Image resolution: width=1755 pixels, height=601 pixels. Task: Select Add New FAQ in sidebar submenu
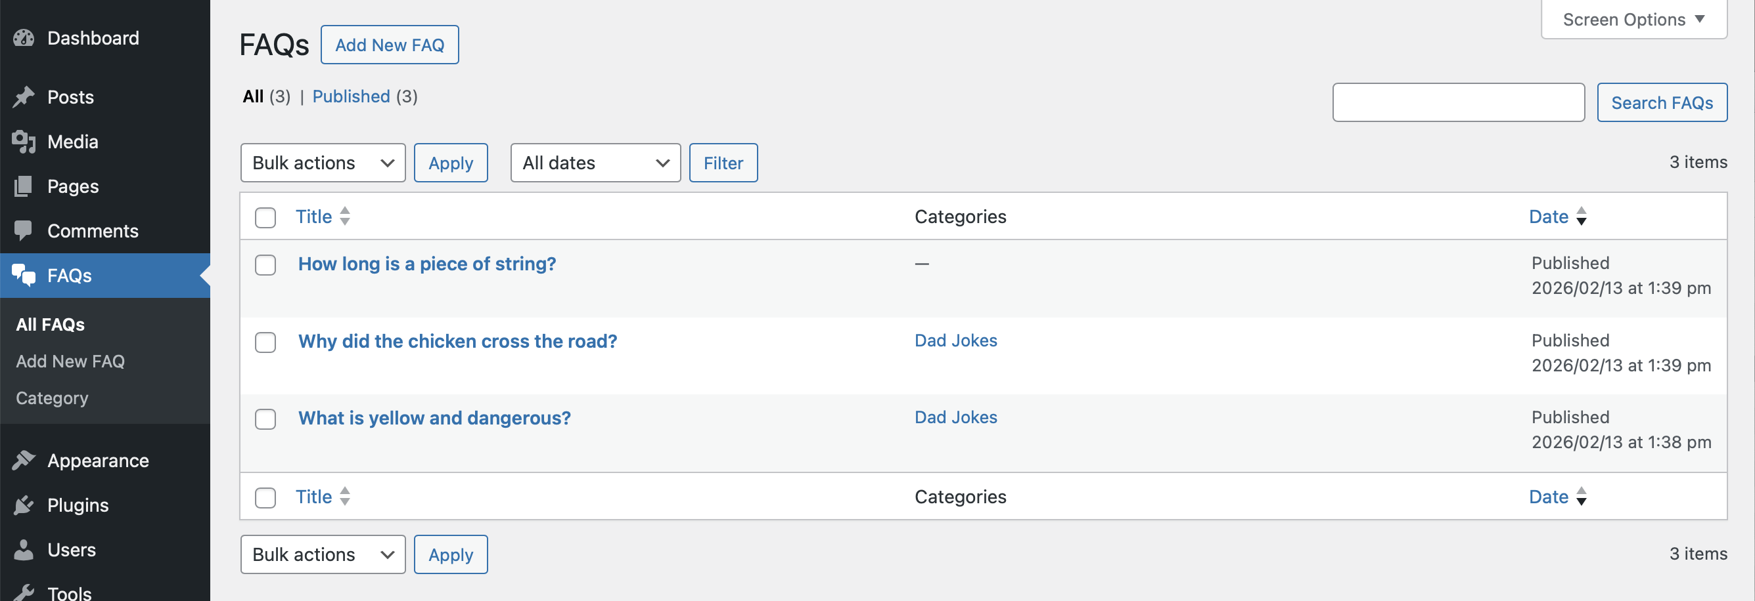click(70, 362)
